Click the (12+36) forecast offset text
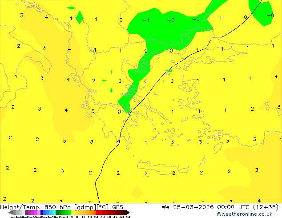The image size is (282, 218). click(266, 207)
